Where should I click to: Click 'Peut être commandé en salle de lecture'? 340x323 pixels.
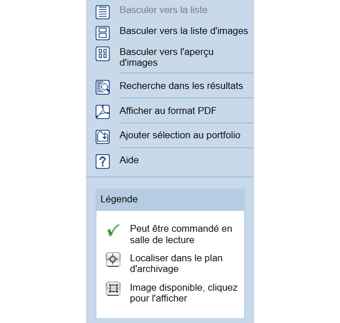(181, 234)
